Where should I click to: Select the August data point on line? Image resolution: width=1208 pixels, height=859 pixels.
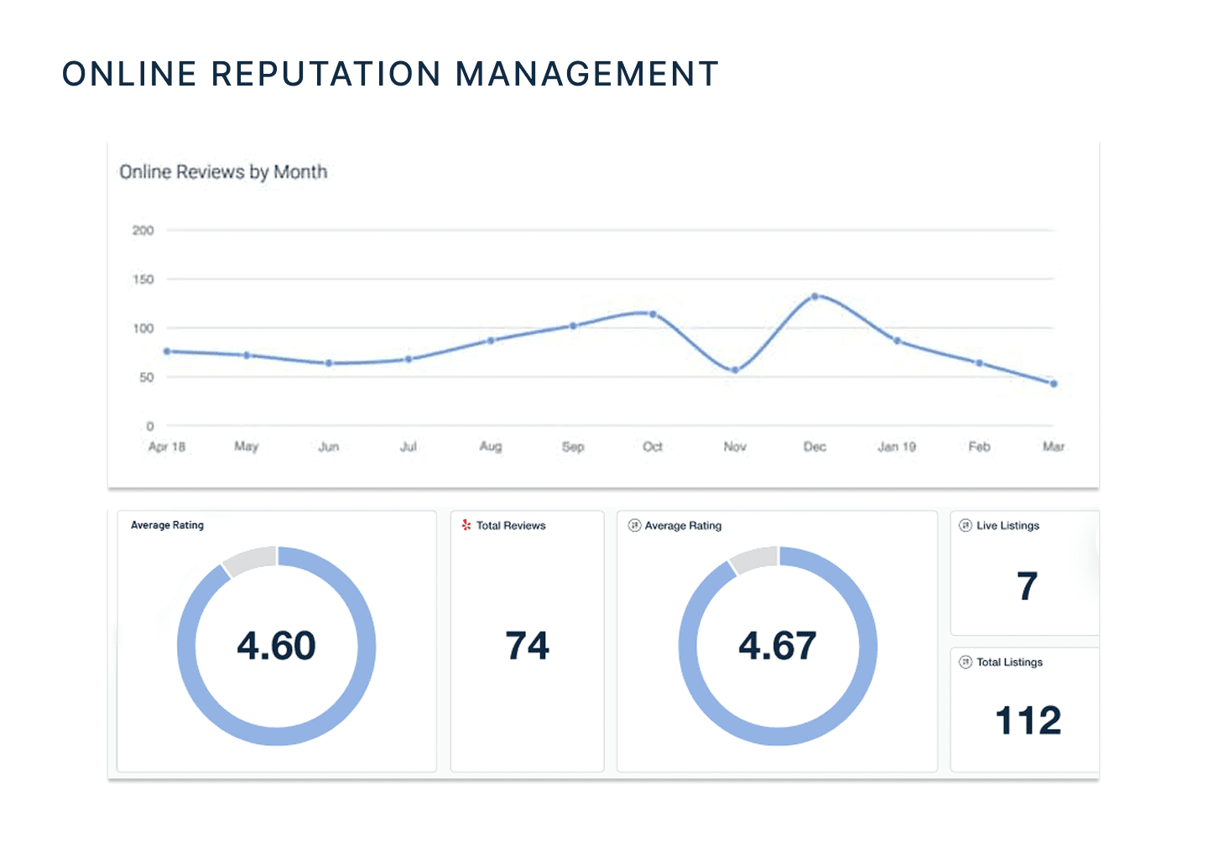(491, 341)
